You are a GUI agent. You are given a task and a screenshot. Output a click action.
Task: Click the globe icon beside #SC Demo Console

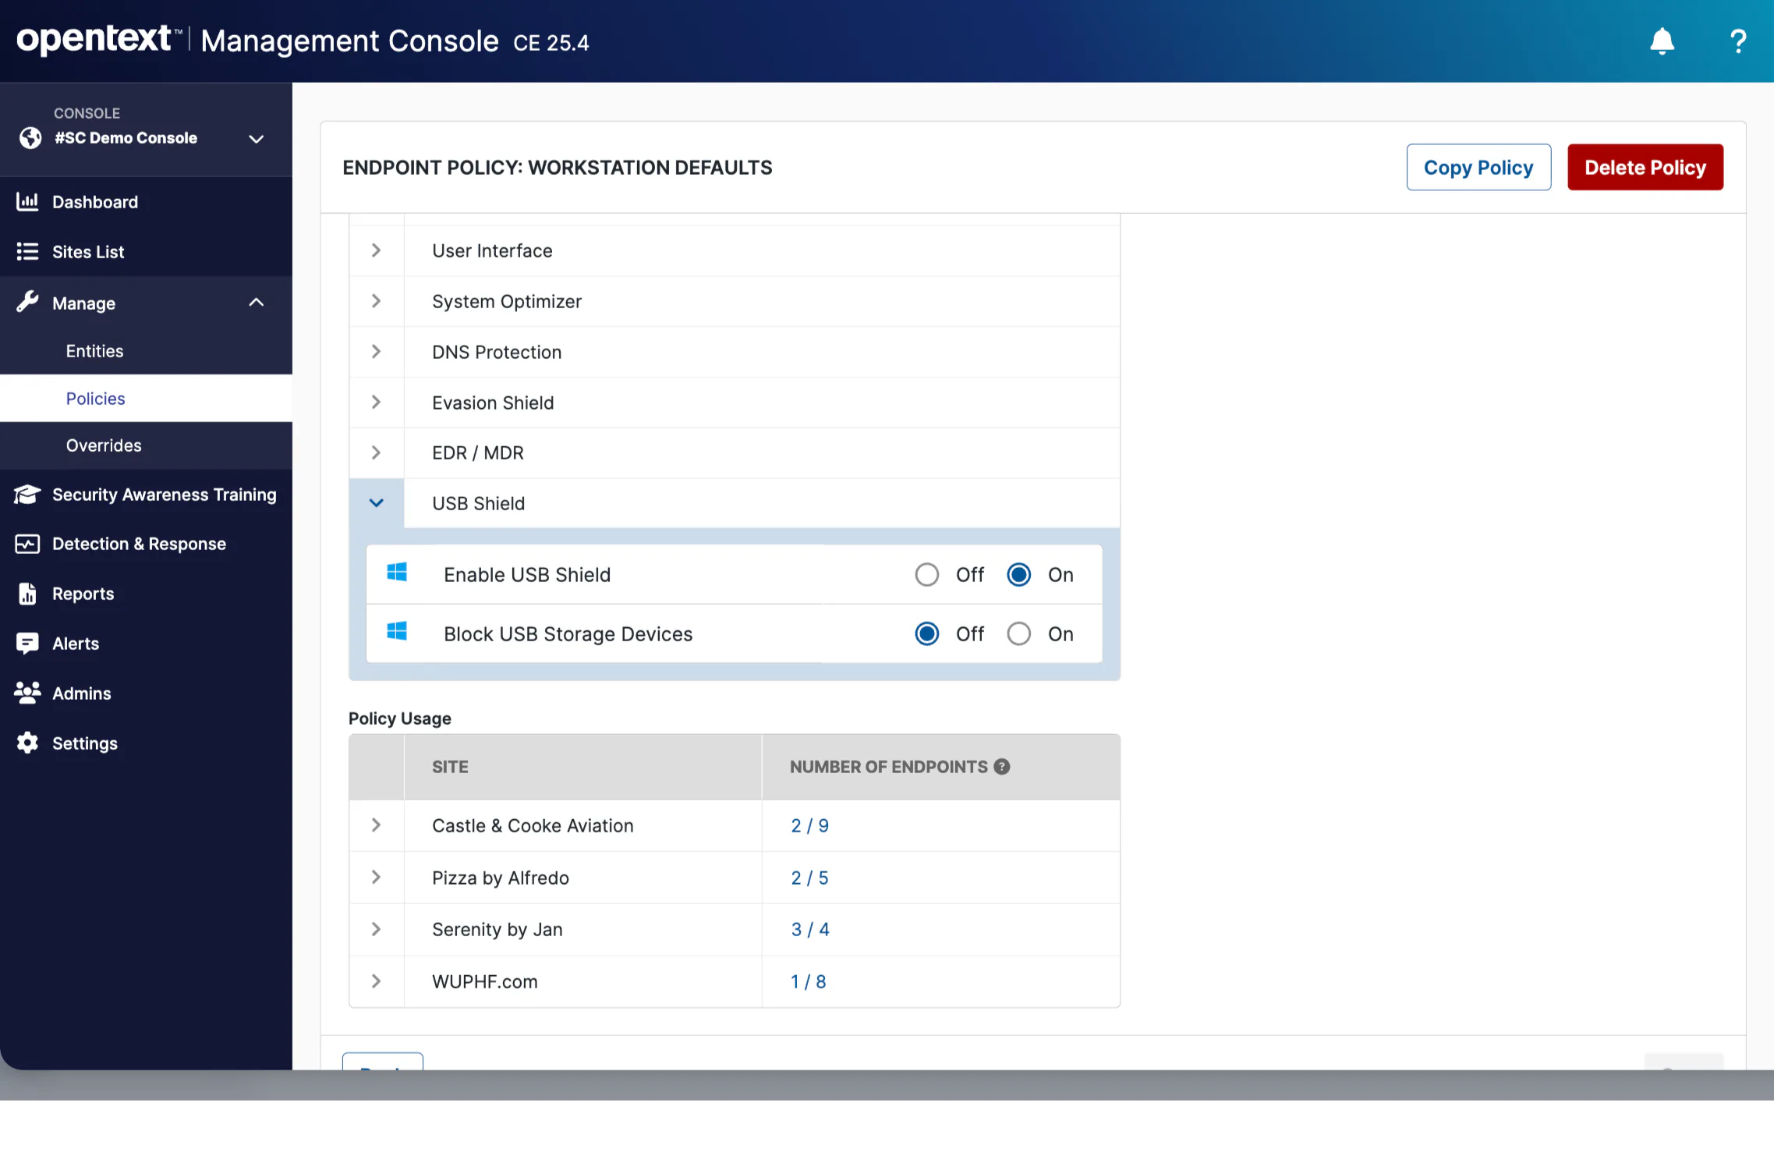click(30, 138)
